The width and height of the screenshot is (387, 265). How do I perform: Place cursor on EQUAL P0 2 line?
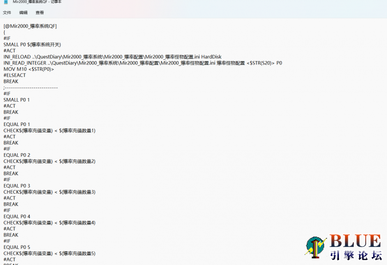pos(17,155)
